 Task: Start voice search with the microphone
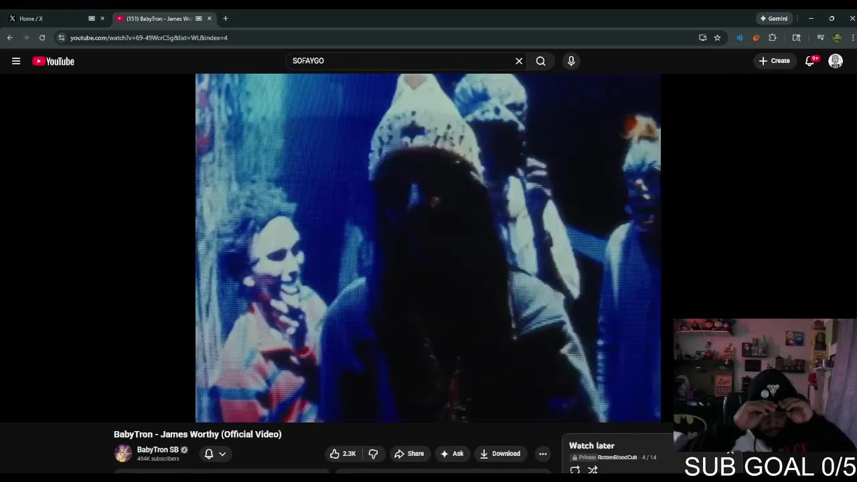[x=571, y=61]
